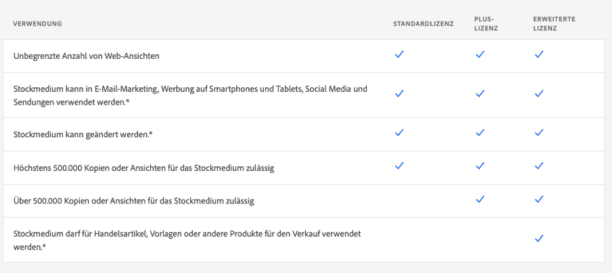This screenshot has width=613, height=273.
Task: Click 'Unbegrenzte Anzahl von Web-Ansichten' row text
Action: click(x=86, y=56)
